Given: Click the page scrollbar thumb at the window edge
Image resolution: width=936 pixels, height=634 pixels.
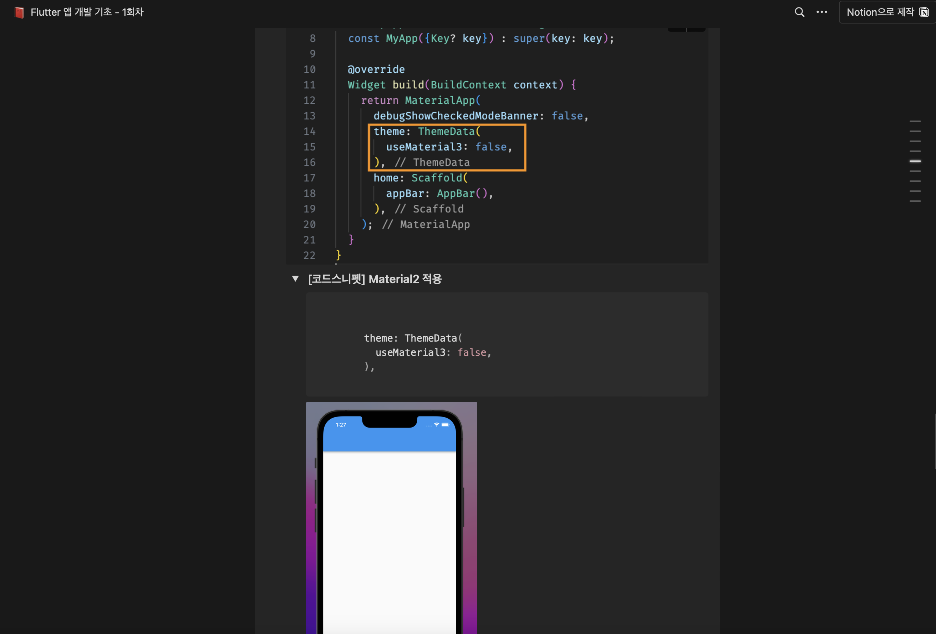Looking at the screenshot, I should (935, 441).
